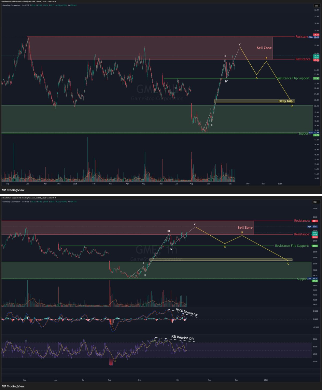The height and width of the screenshot is (390, 322).
Task: Click the Low 17.79 price marker, 12:49 chart
Action: (x=314, y=133)
